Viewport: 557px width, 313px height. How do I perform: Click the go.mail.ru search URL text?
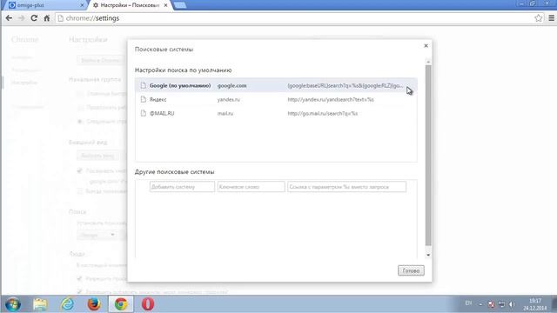pyautogui.click(x=323, y=113)
